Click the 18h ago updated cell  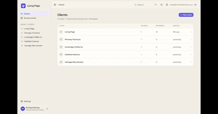176,32
